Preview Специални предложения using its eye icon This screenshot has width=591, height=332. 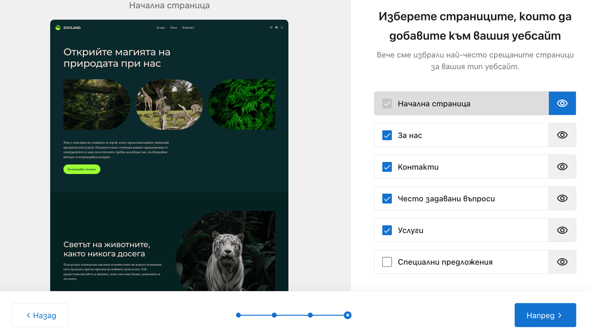tap(562, 262)
